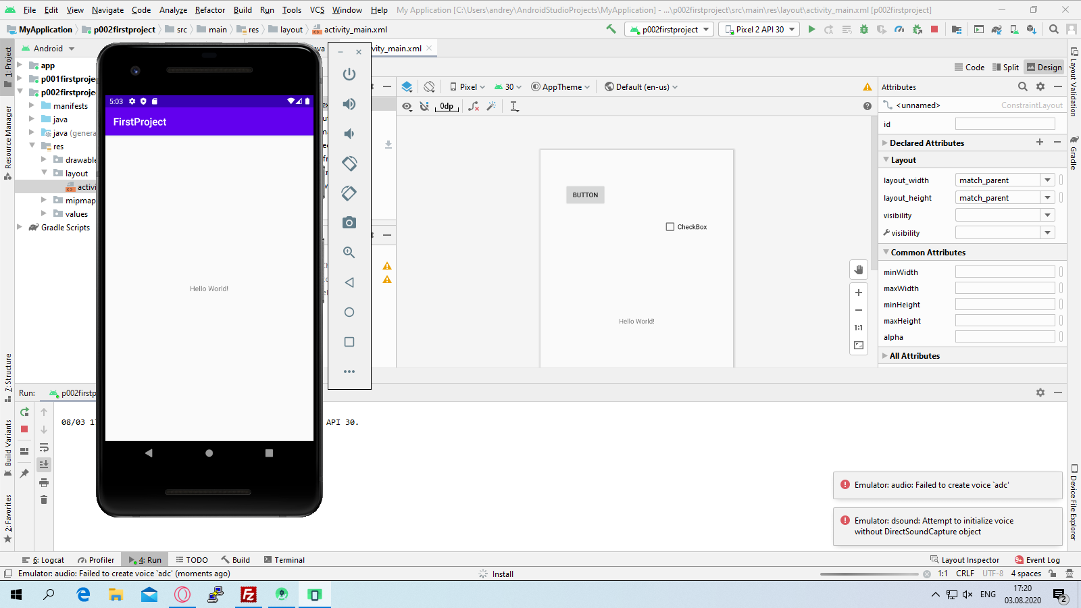
Task: Open Event Log
Action: 1038,560
